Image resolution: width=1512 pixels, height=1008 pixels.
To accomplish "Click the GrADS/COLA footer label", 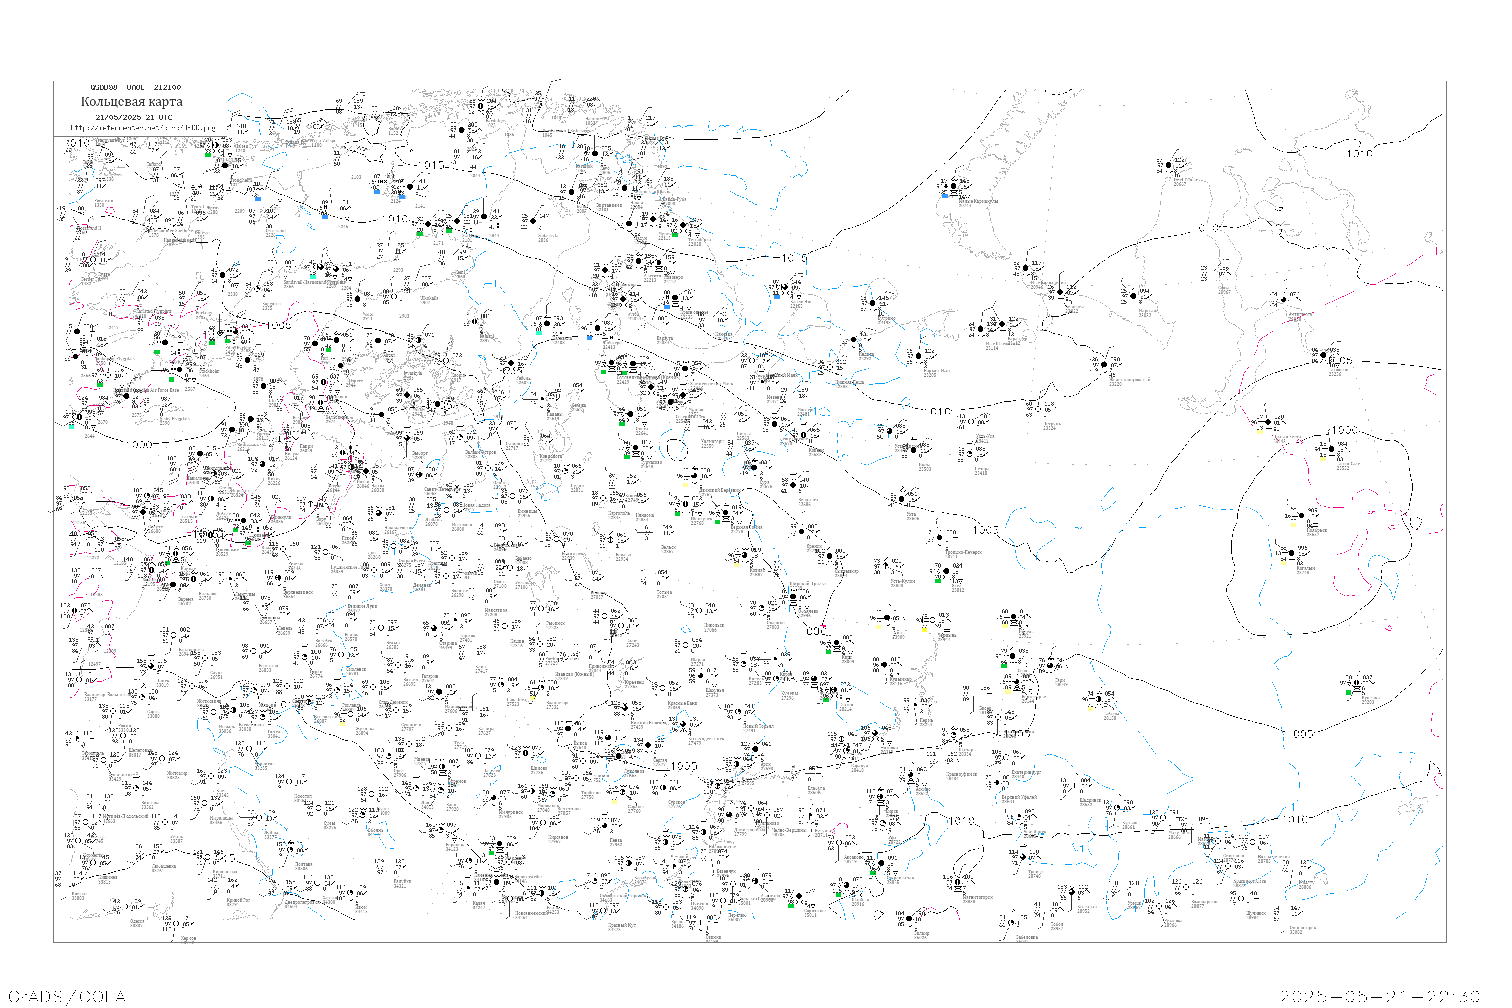I will pyautogui.click(x=67, y=996).
